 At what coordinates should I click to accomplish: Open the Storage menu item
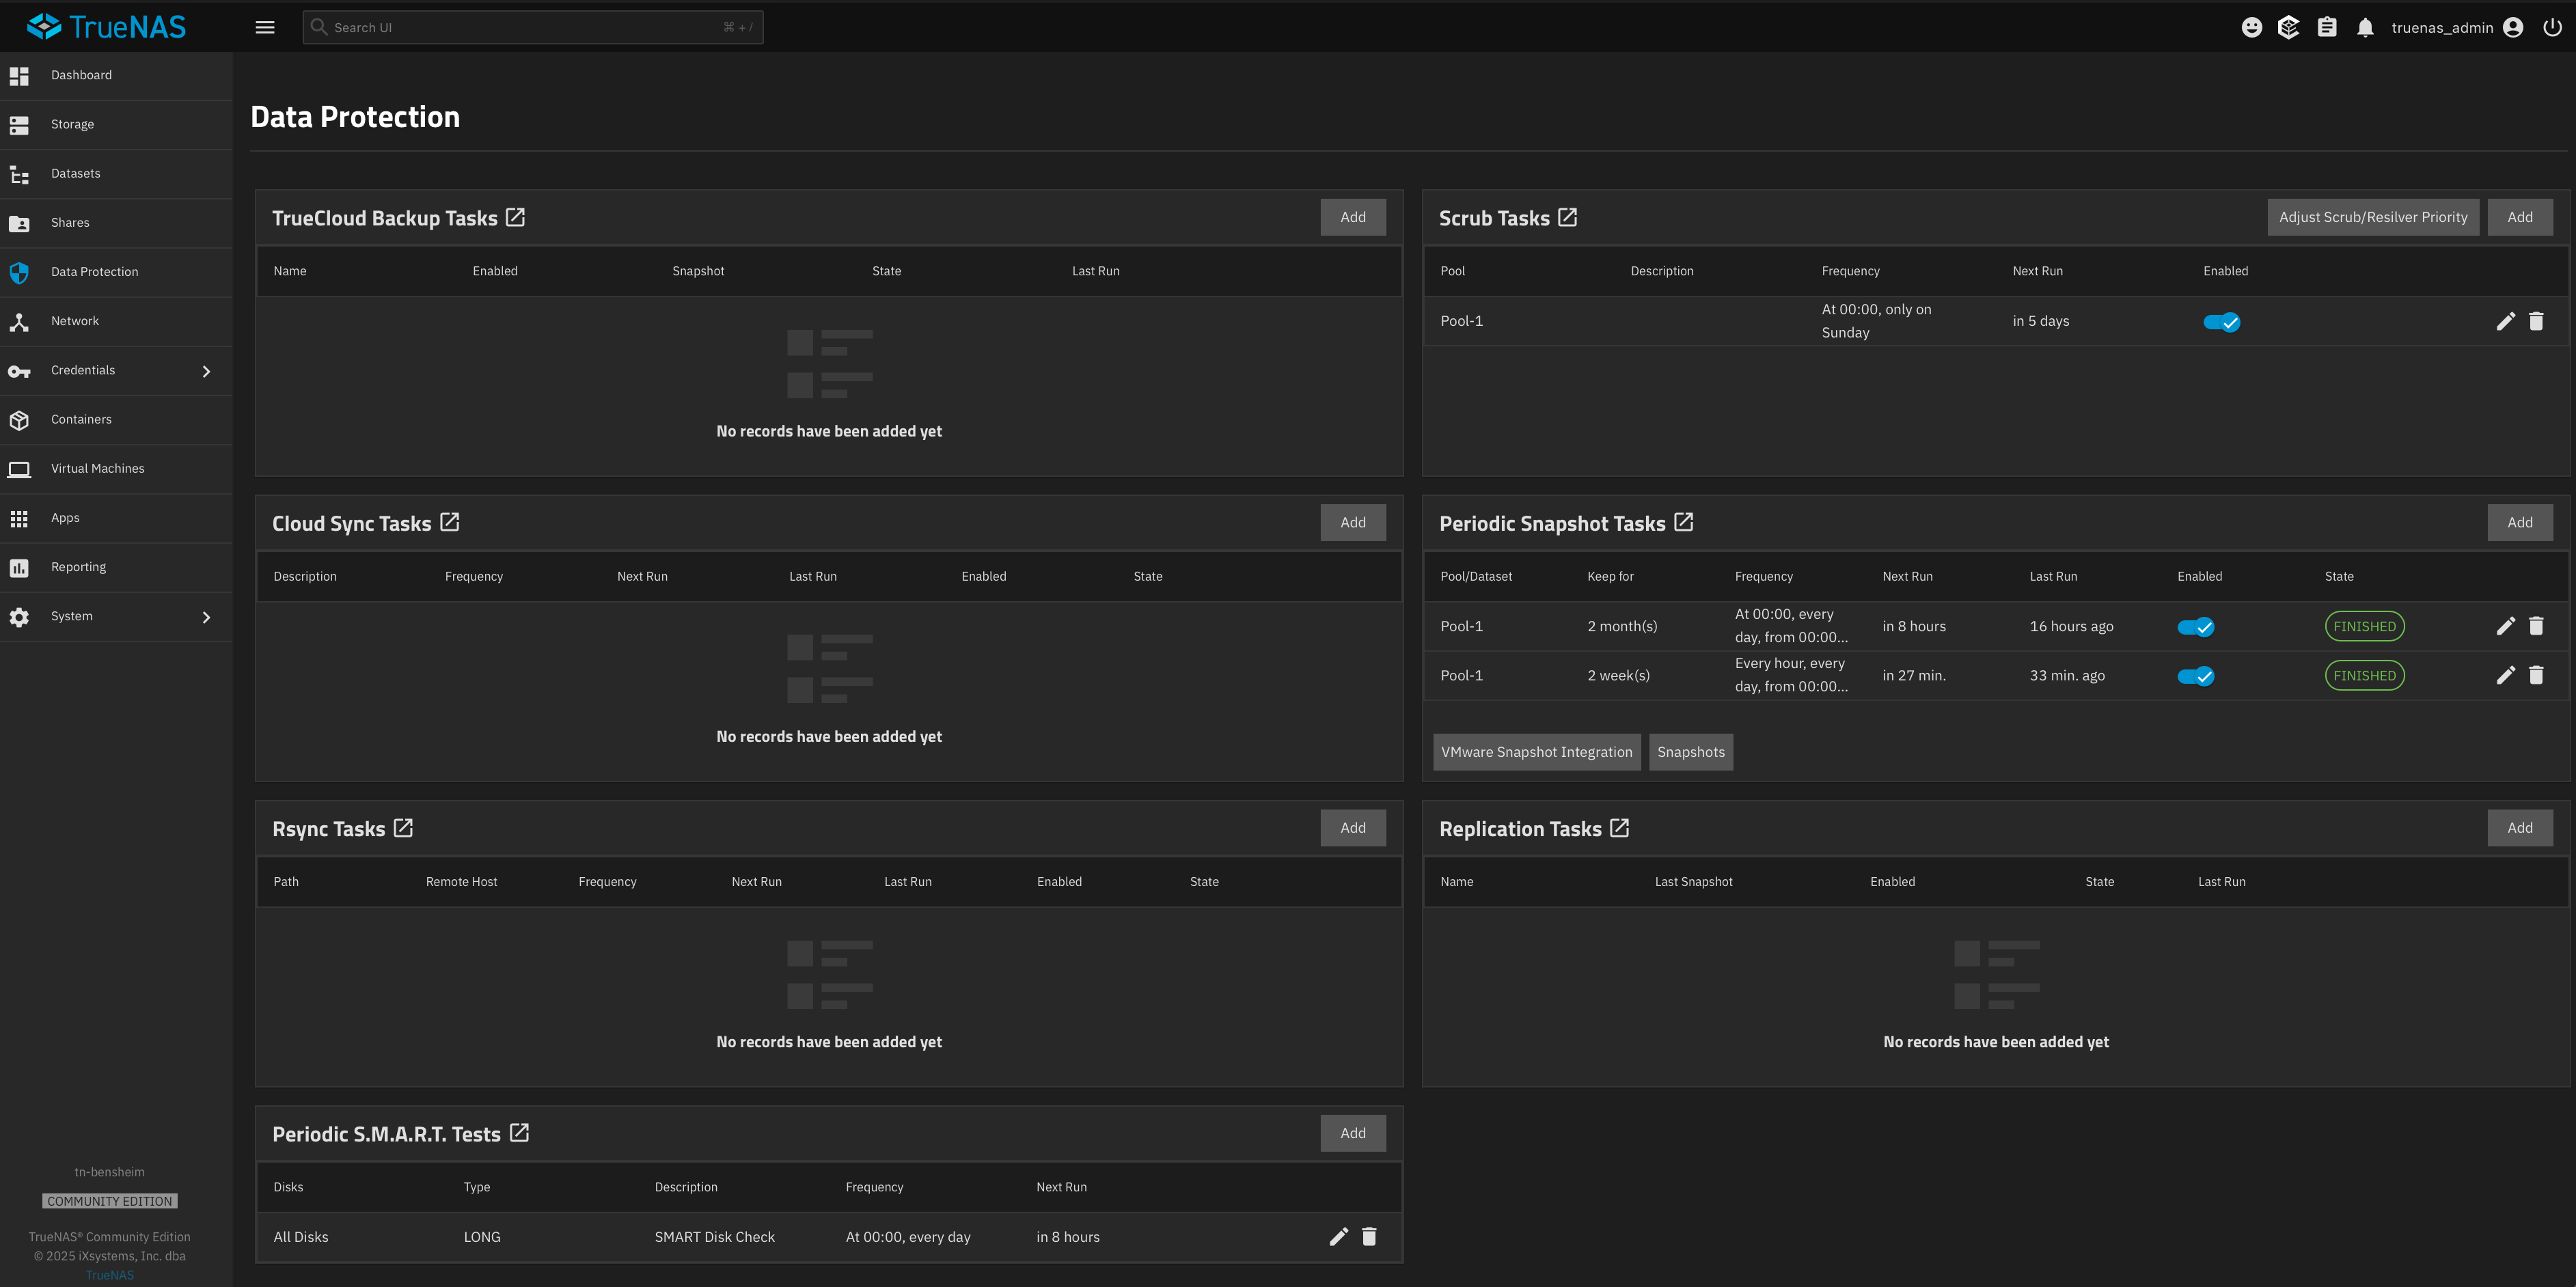tap(72, 124)
